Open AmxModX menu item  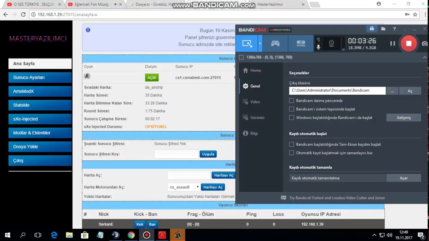tap(40, 91)
